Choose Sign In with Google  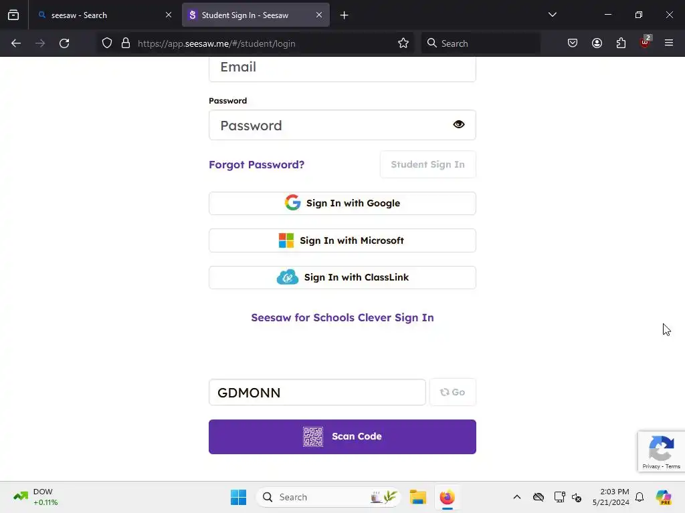click(342, 203)
